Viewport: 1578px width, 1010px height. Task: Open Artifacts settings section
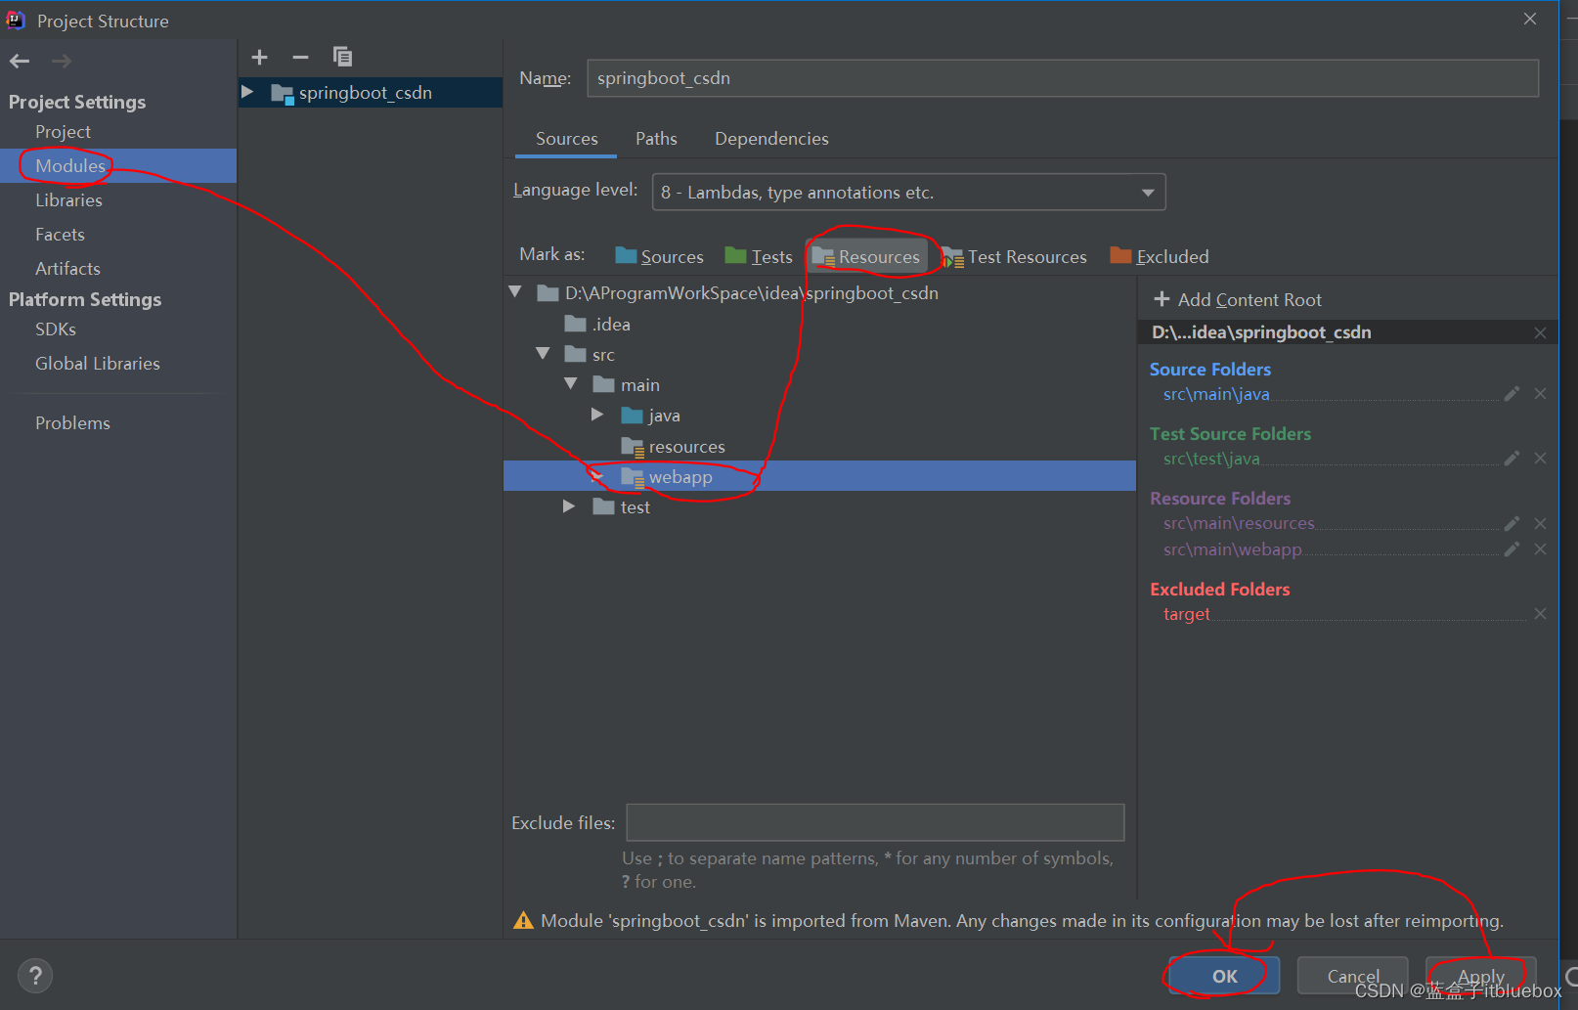(x=67, y=269)
